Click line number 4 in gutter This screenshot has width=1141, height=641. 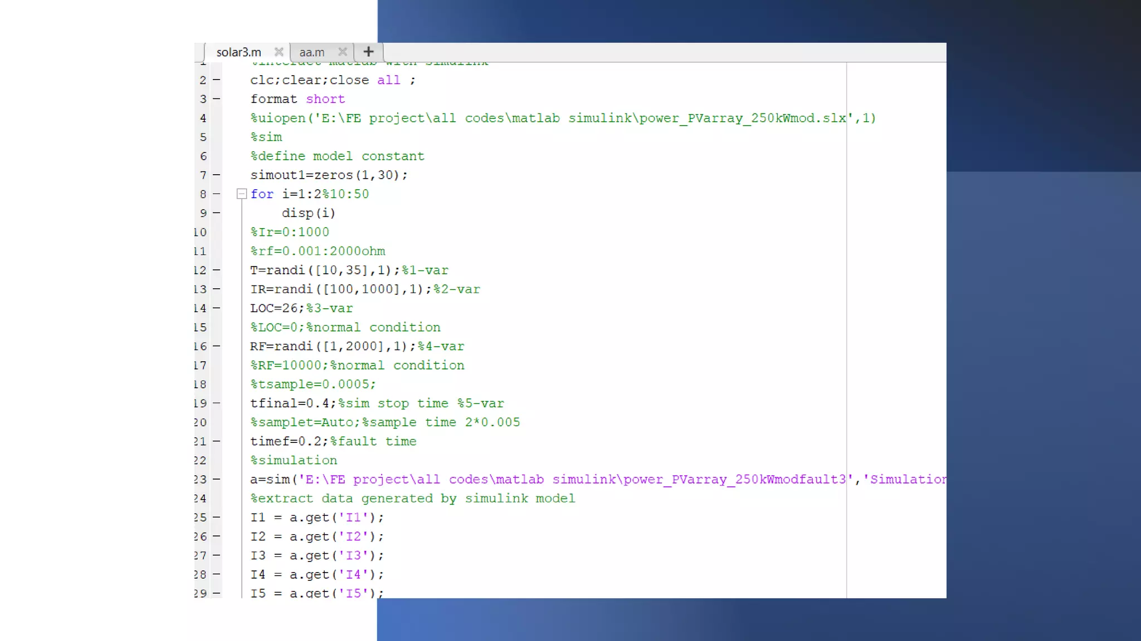(203, 119)
